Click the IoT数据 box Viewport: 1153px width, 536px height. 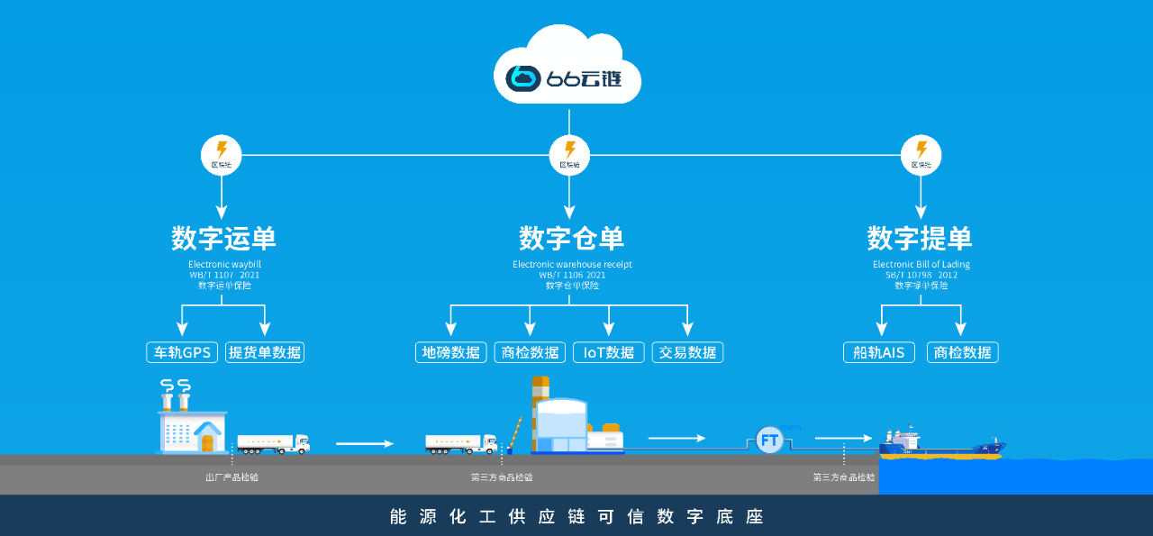pos(609,352)
